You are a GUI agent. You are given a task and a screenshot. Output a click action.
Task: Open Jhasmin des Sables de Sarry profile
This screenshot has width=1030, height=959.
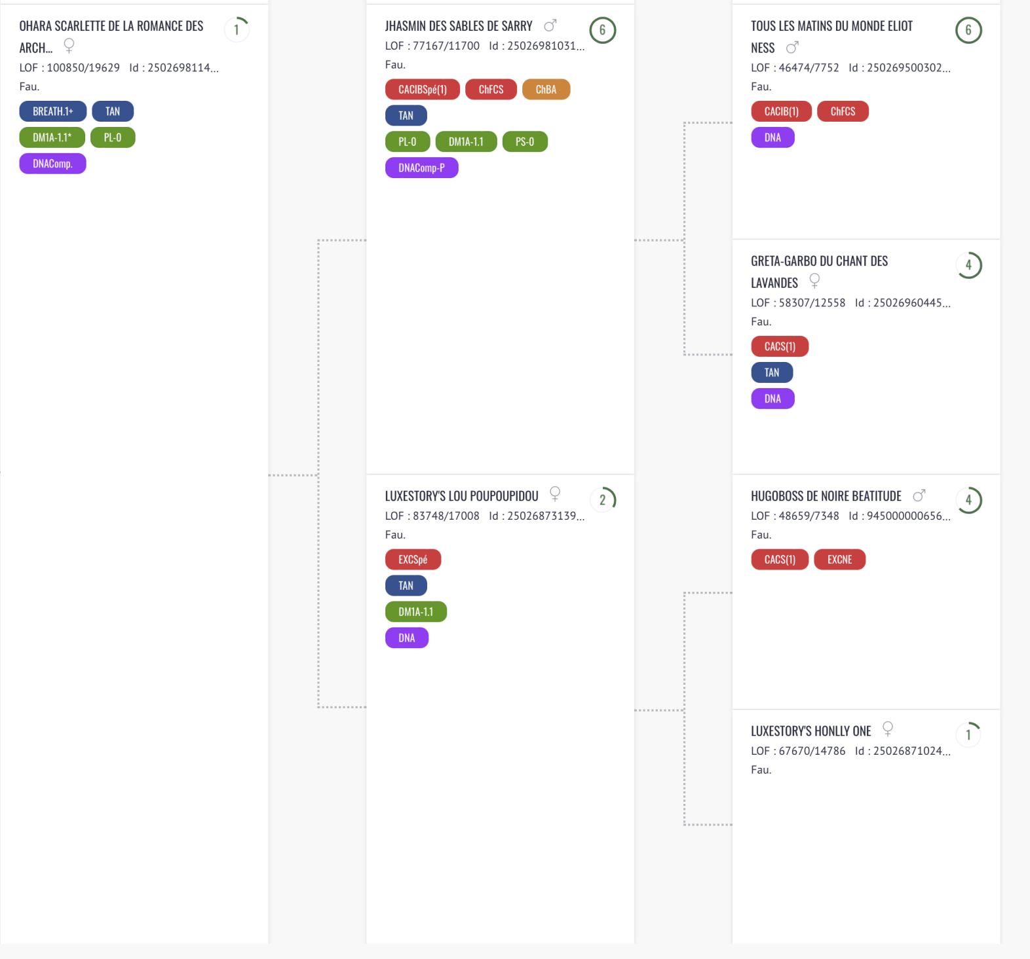pos(459,26)
